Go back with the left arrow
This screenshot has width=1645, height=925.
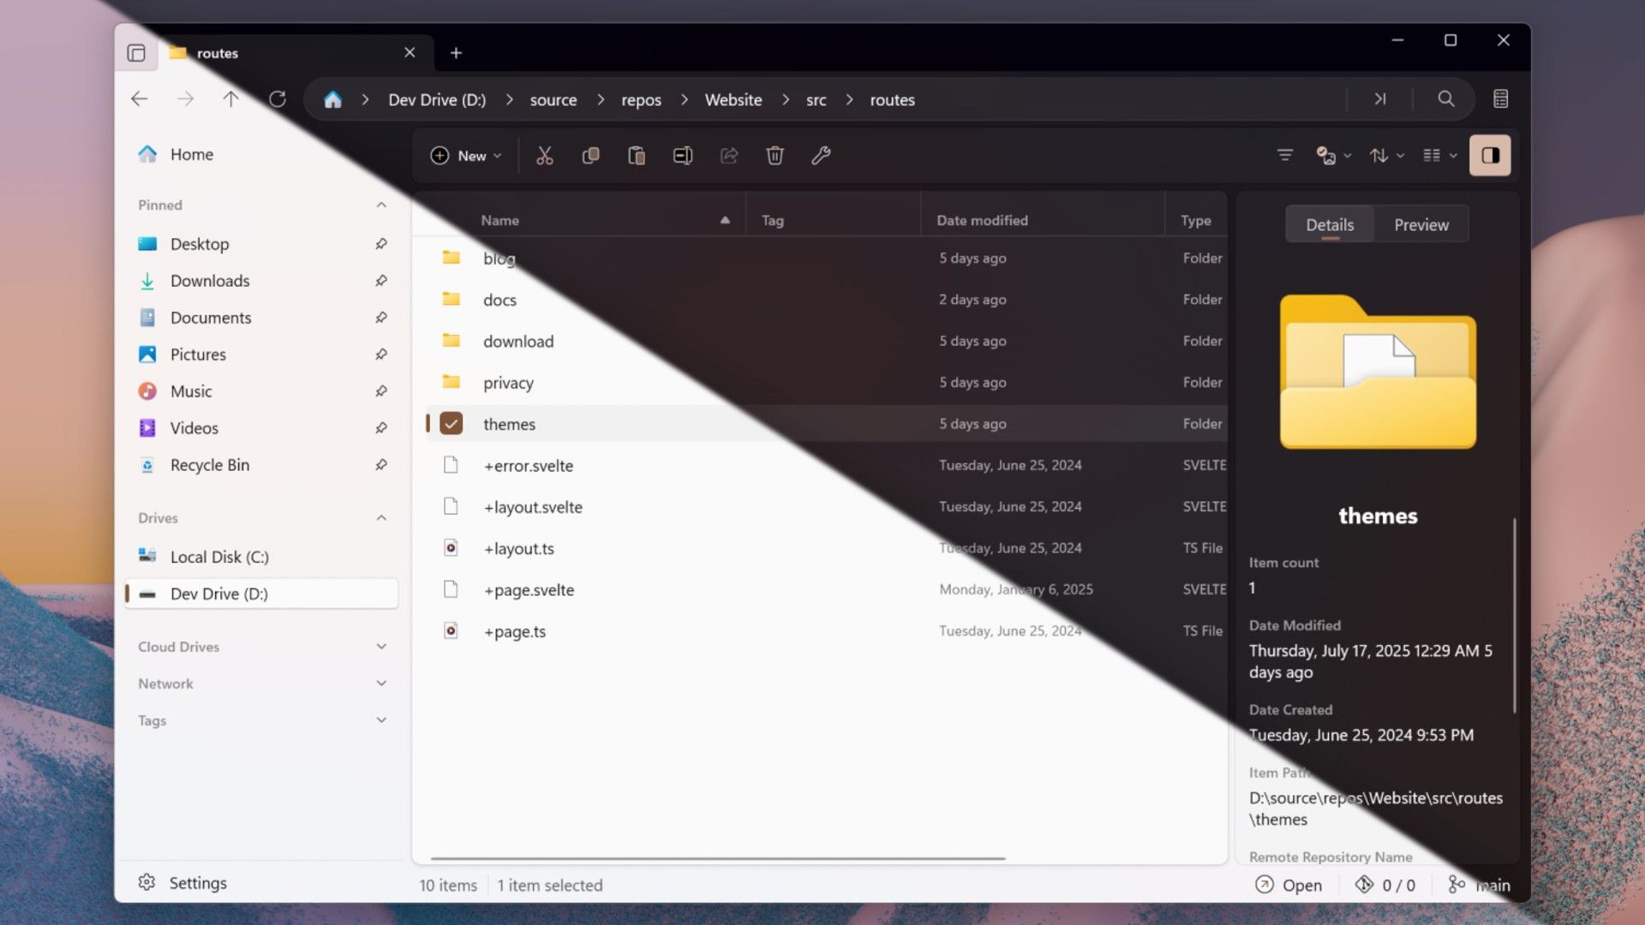140,99
